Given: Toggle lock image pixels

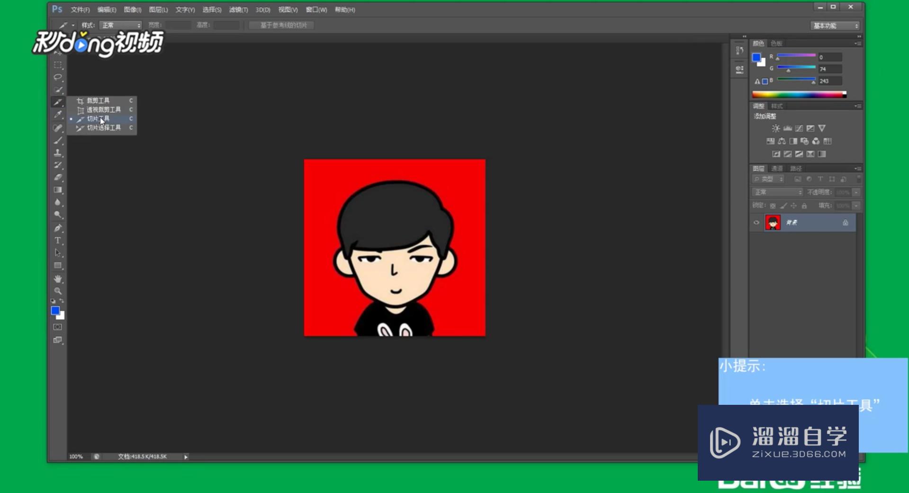Looking at the screenshot, I should 783,206.
